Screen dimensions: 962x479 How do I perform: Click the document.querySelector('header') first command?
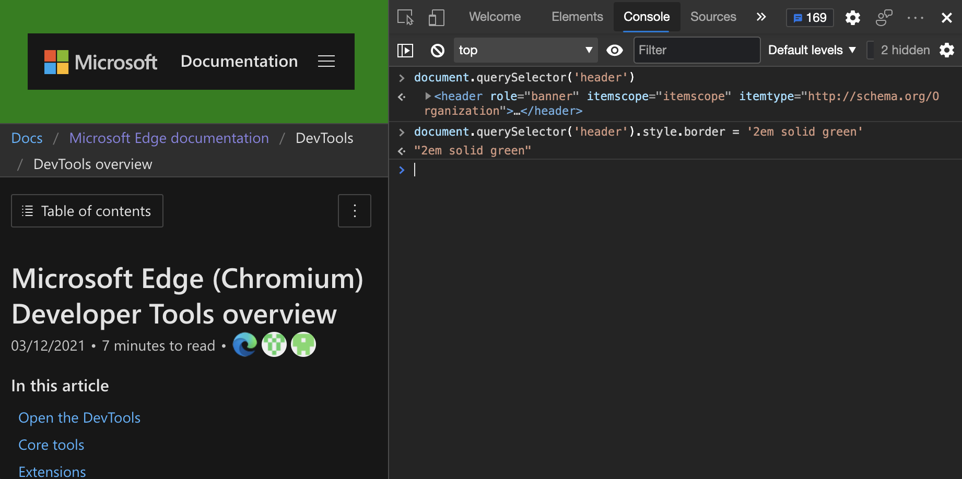(524, 77)
